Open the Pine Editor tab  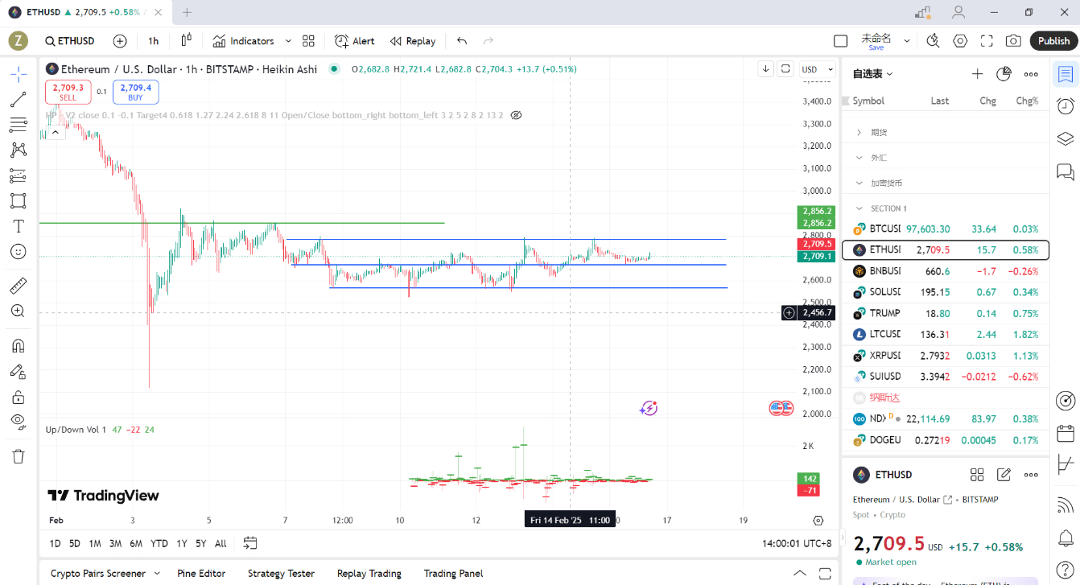(201, 574)
